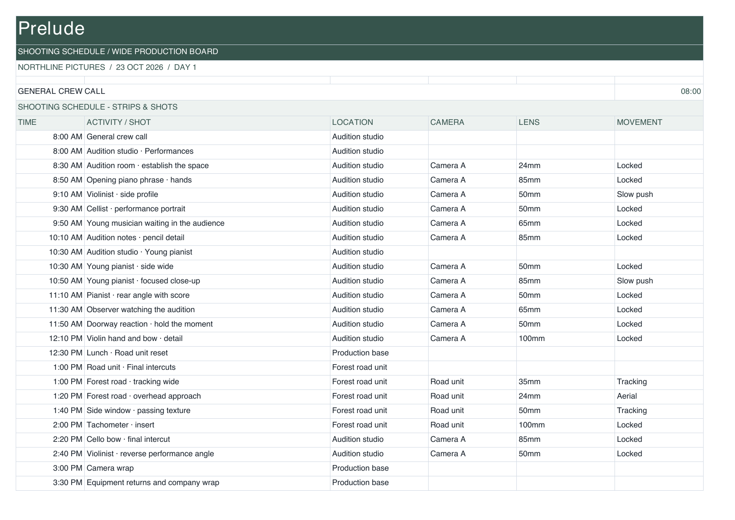735x520 pixels.
Task: Click 'Violinist · side profile' cell
Action: coord(207,195)
